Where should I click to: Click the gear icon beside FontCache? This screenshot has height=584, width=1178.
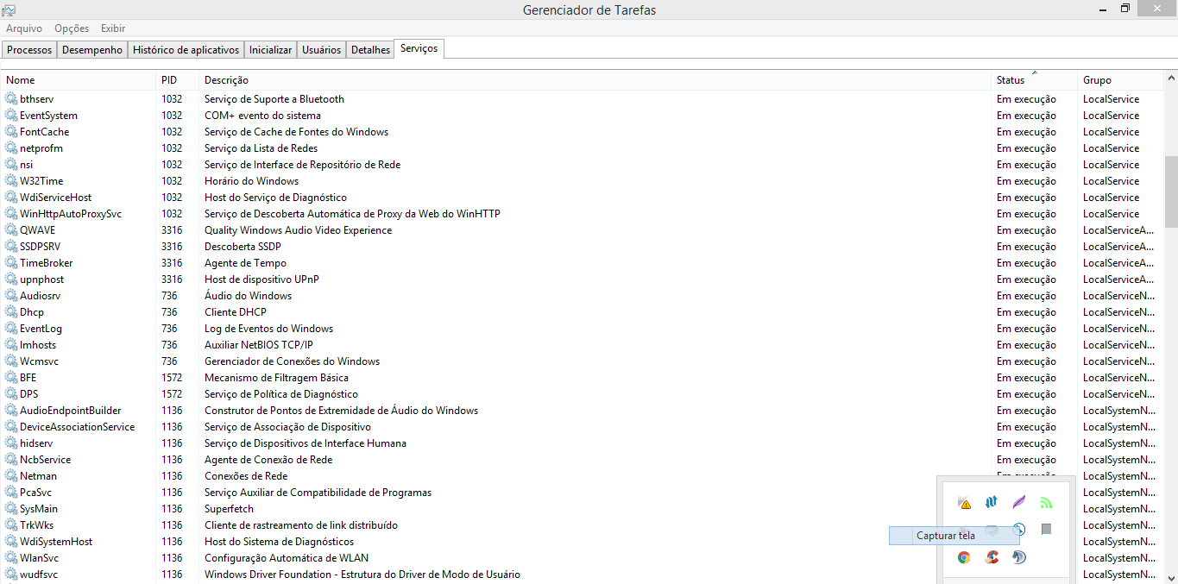point(11,132)
